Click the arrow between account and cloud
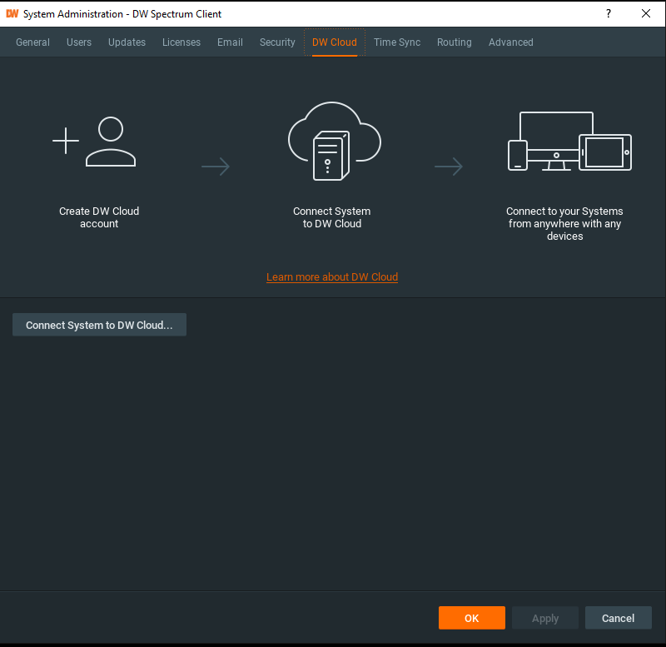This screenshot has height=647, width=666. (216, 167)
